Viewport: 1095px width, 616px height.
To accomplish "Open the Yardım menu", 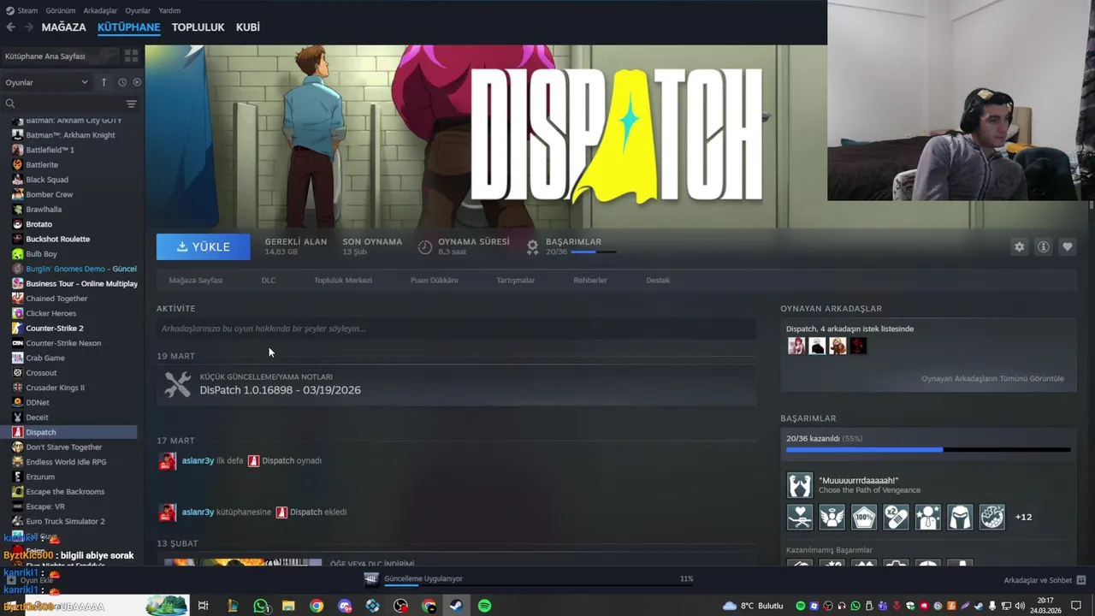I will pos(169,10).
